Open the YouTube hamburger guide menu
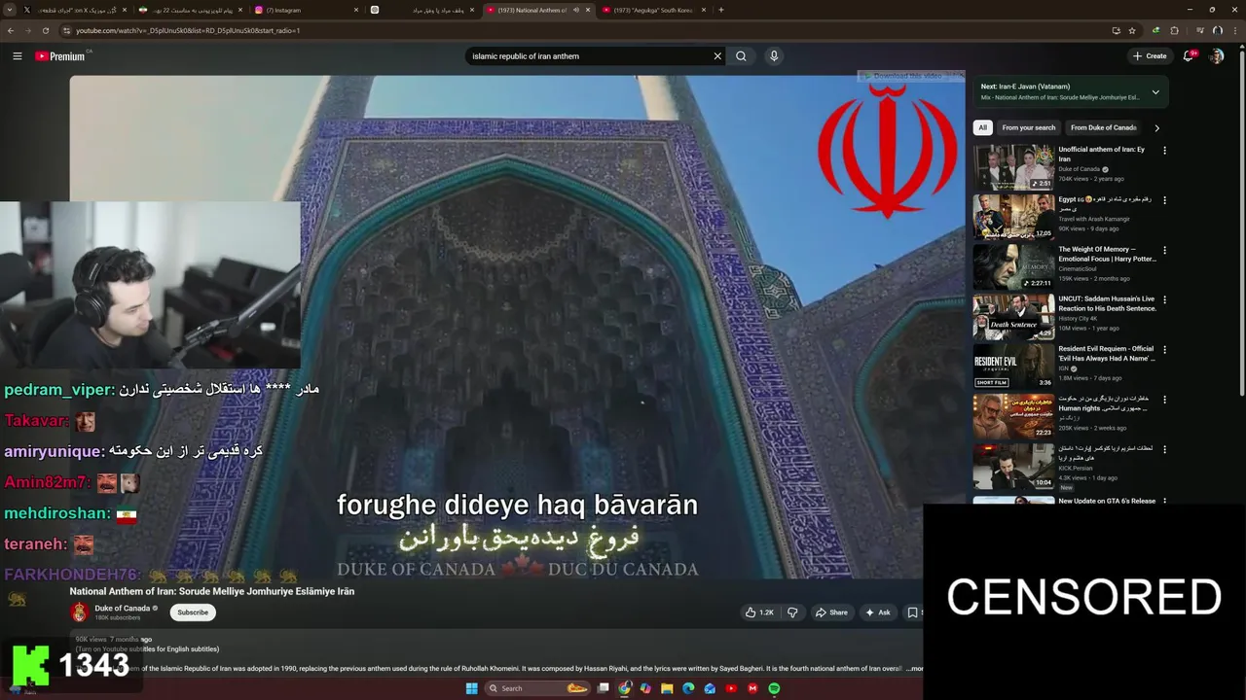Image resolution: width=1246 pixels, height=700 pixels. tap(17, 56)
